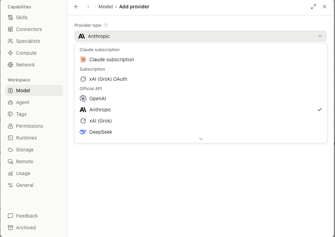The image size is (335, 237).
Task: Open the Feedback form
Action: pos(34,216)
